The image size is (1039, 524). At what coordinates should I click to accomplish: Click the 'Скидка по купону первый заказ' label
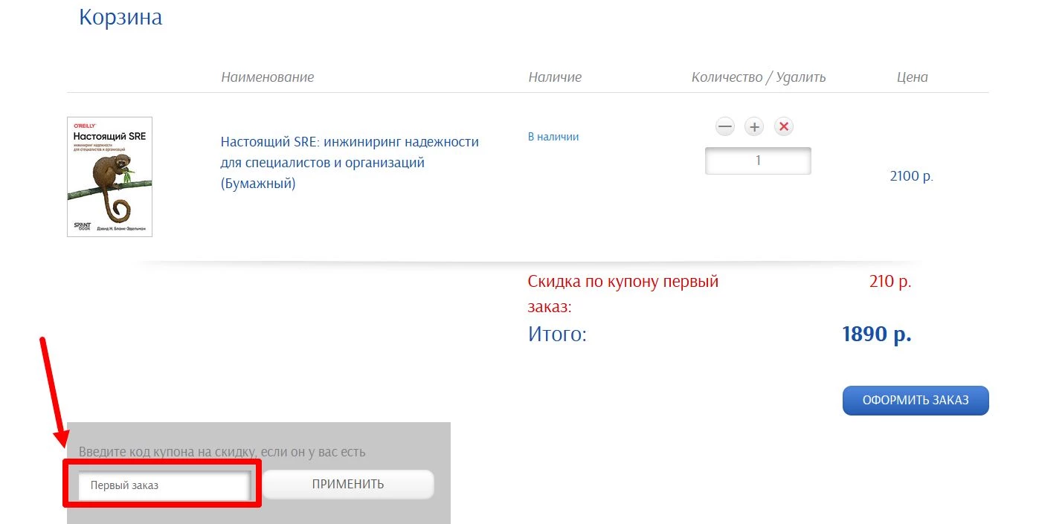click(x=623, y=294)
